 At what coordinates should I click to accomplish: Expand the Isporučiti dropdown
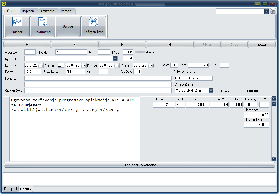115,59
